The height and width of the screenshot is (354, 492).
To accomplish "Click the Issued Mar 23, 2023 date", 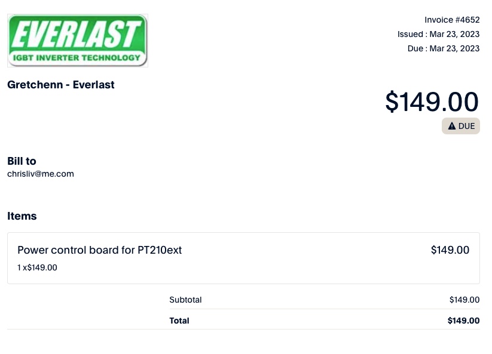I will click(438, 34).
